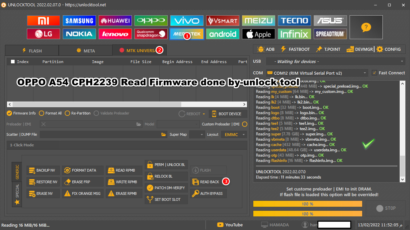Select the Format All radio option
410x230 pixels.
[41, 113]
